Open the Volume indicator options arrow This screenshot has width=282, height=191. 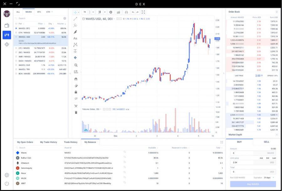[101, 109]
